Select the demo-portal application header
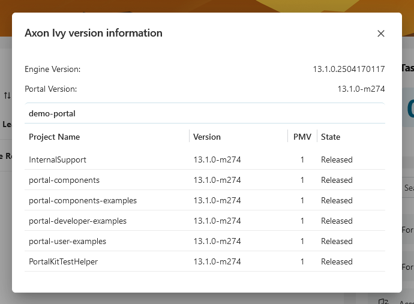The height and width of the screenshot is (304, 414). [x=205, y=113]
